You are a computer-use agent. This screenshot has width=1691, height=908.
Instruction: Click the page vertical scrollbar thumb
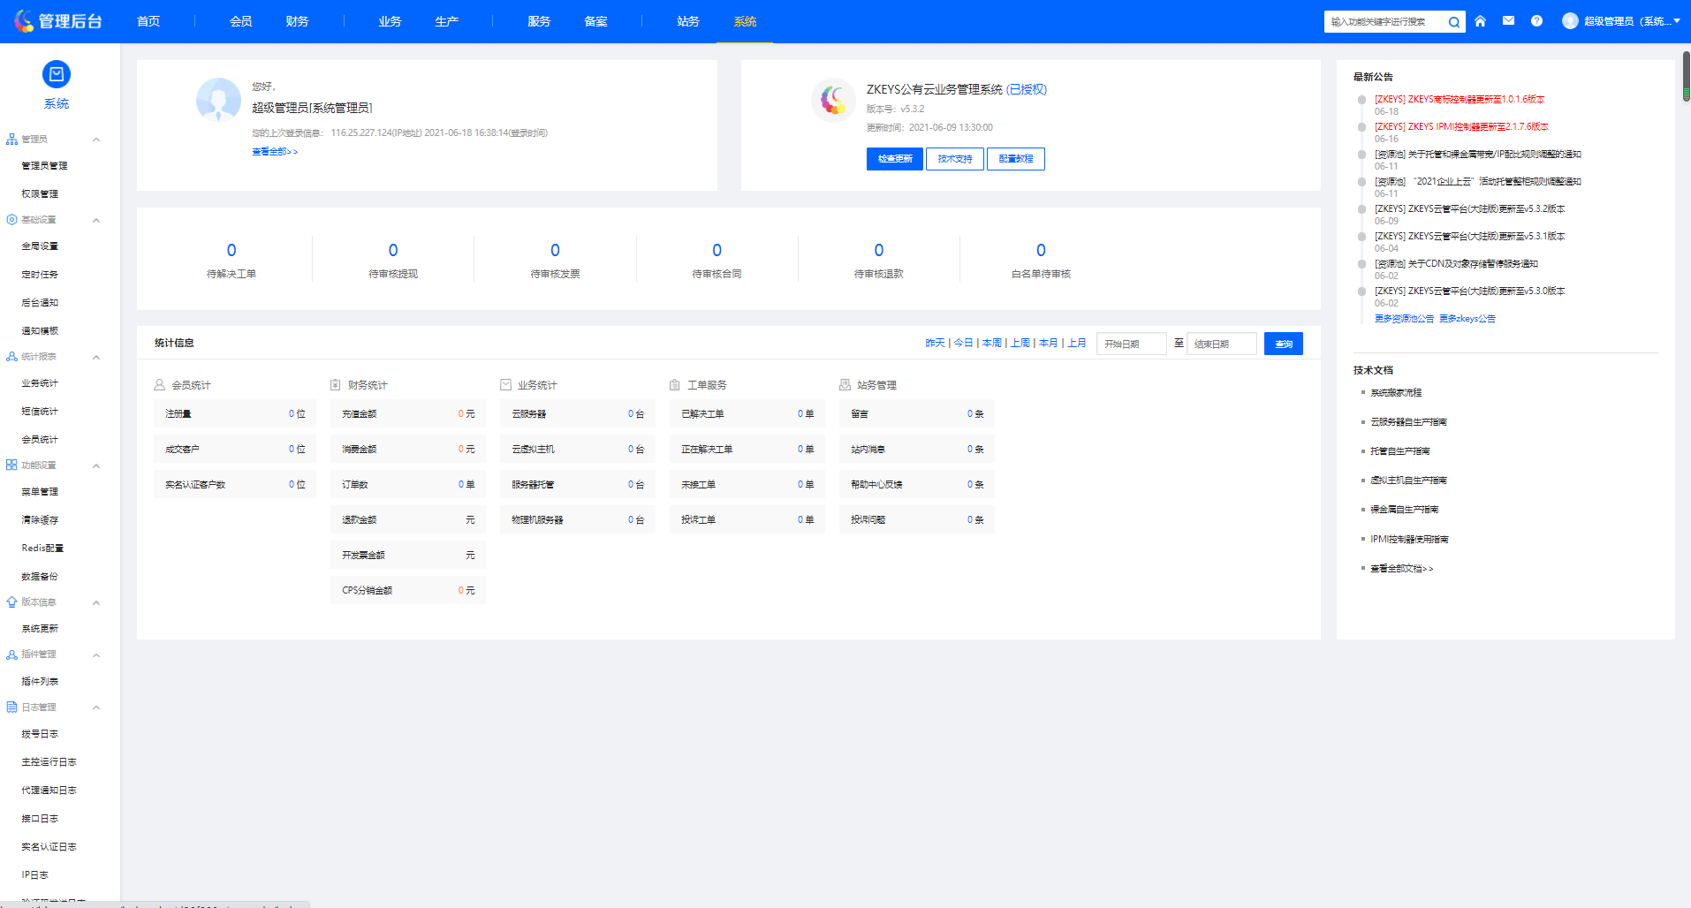[1686, 76]
